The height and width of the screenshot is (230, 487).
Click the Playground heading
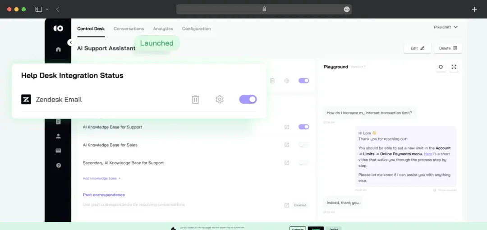335,67
